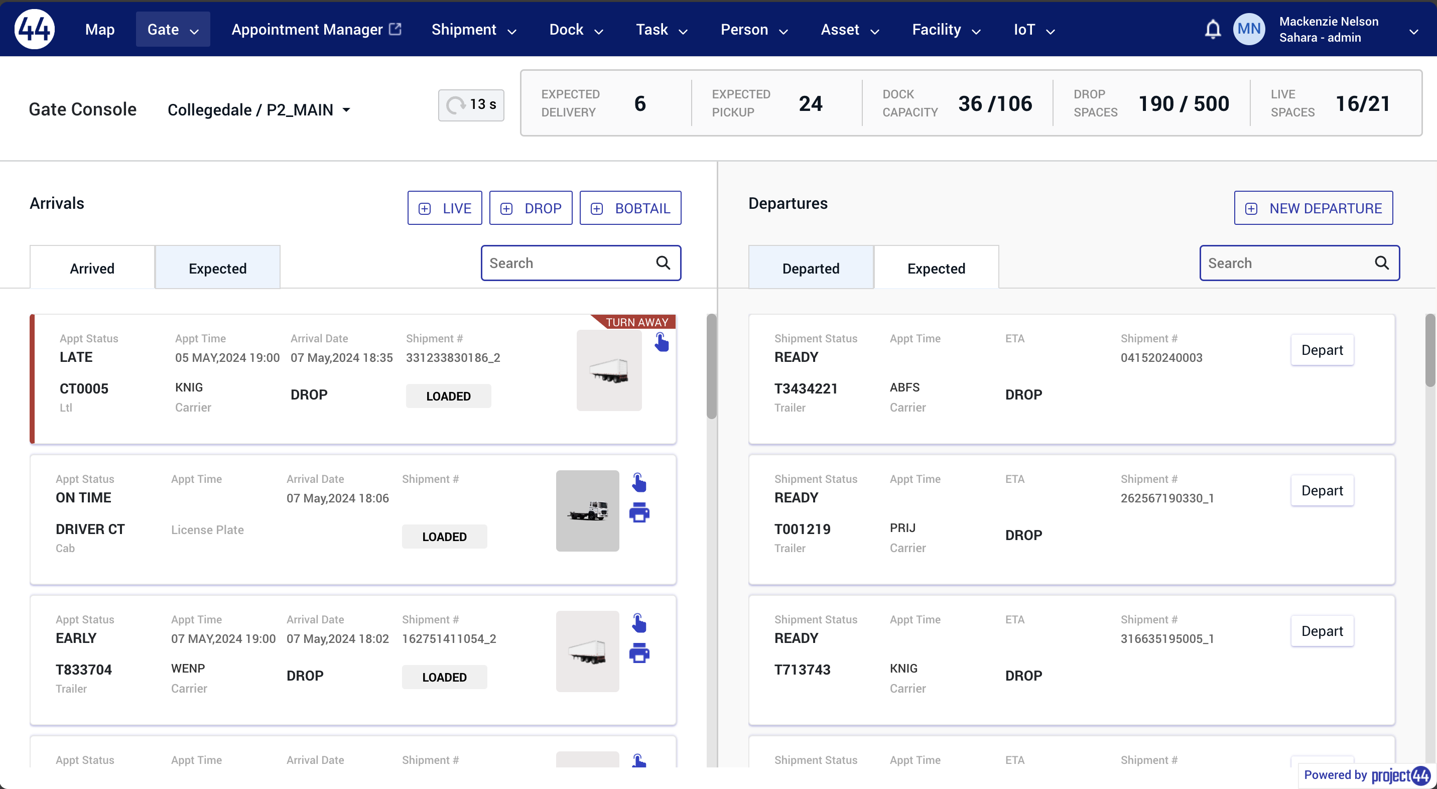Add a new BOBTAIL arrival
Image resolution: width=1437 pixels, height=789 pixels.
(630, 208)
